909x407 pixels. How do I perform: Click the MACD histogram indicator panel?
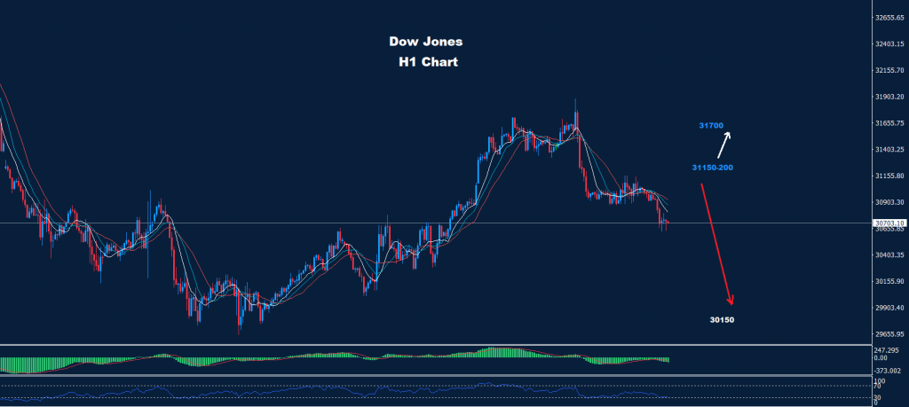tap(355, 359)
